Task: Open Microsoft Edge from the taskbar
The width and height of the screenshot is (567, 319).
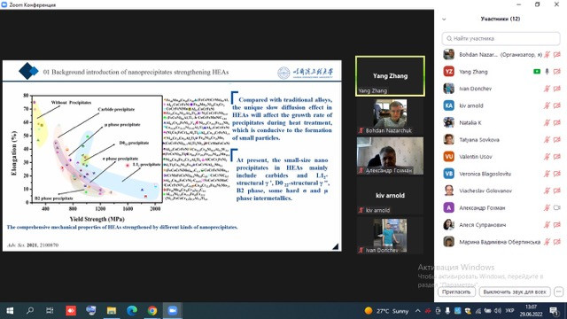Action: click(132, 311)
